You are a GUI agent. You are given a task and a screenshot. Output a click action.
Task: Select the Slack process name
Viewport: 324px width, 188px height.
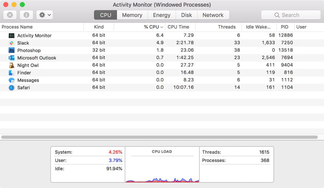[23, 43]
